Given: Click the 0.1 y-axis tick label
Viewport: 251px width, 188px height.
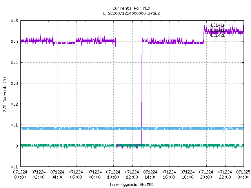Looking at the screenshot, I should [14, 125].
